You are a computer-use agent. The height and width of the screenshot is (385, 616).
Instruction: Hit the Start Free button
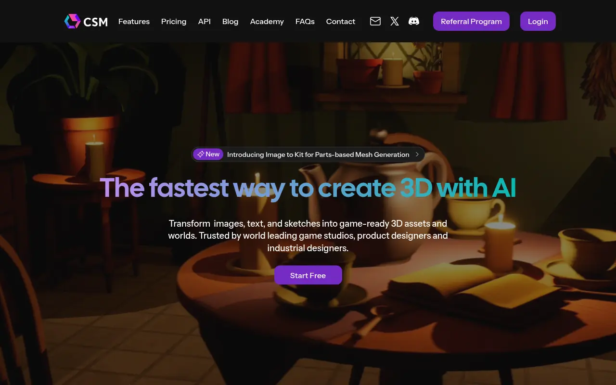(x=308, y=275)
